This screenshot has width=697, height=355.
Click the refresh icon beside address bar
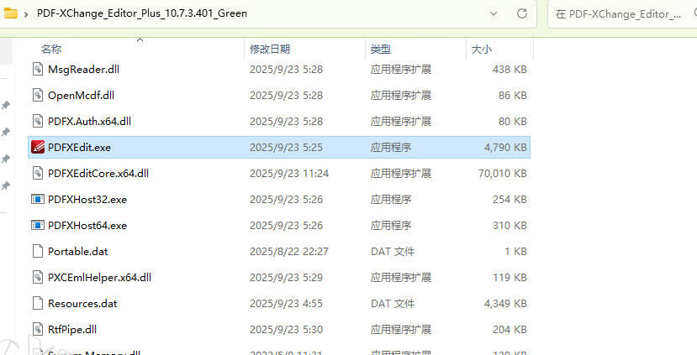coord(522,13)
